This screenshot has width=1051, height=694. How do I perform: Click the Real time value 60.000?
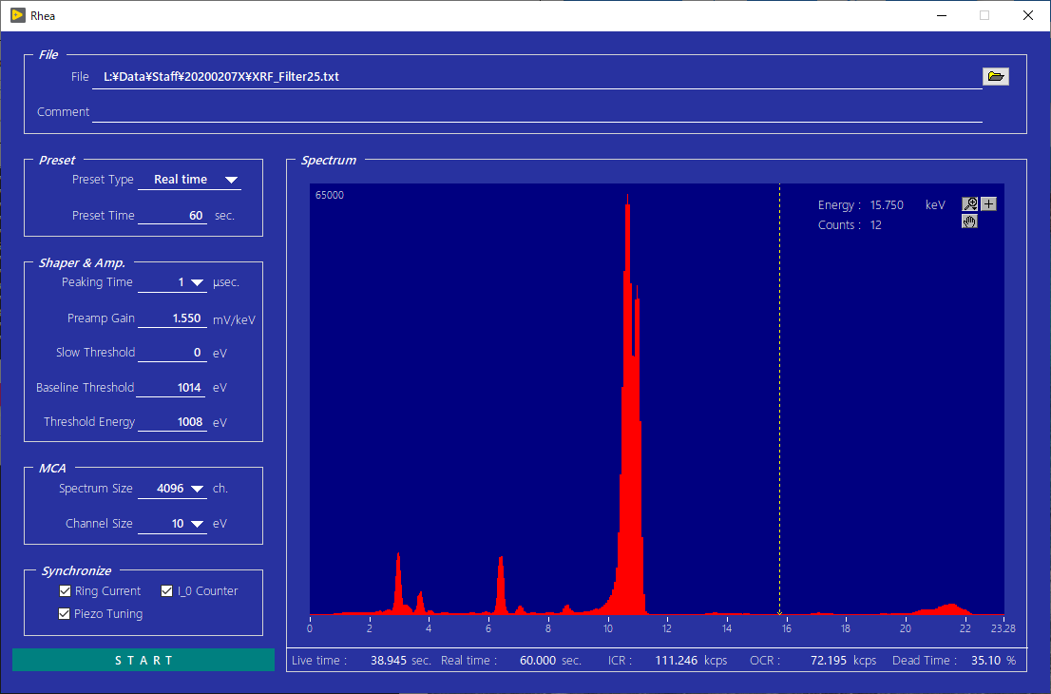538,661
